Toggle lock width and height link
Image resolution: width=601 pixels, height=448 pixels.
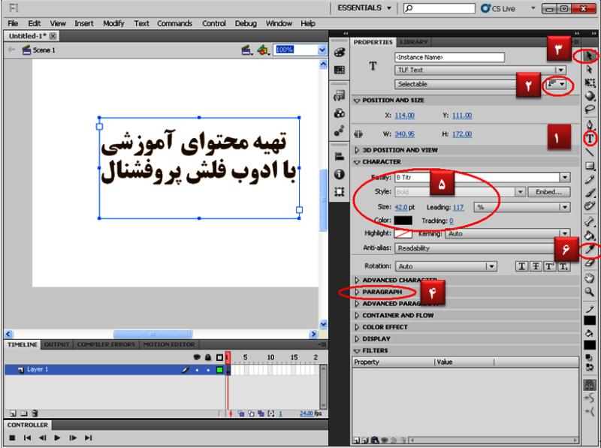click(358, 134)
